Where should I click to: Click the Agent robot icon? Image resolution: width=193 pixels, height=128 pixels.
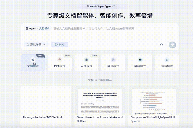click(x=27, y=28)
